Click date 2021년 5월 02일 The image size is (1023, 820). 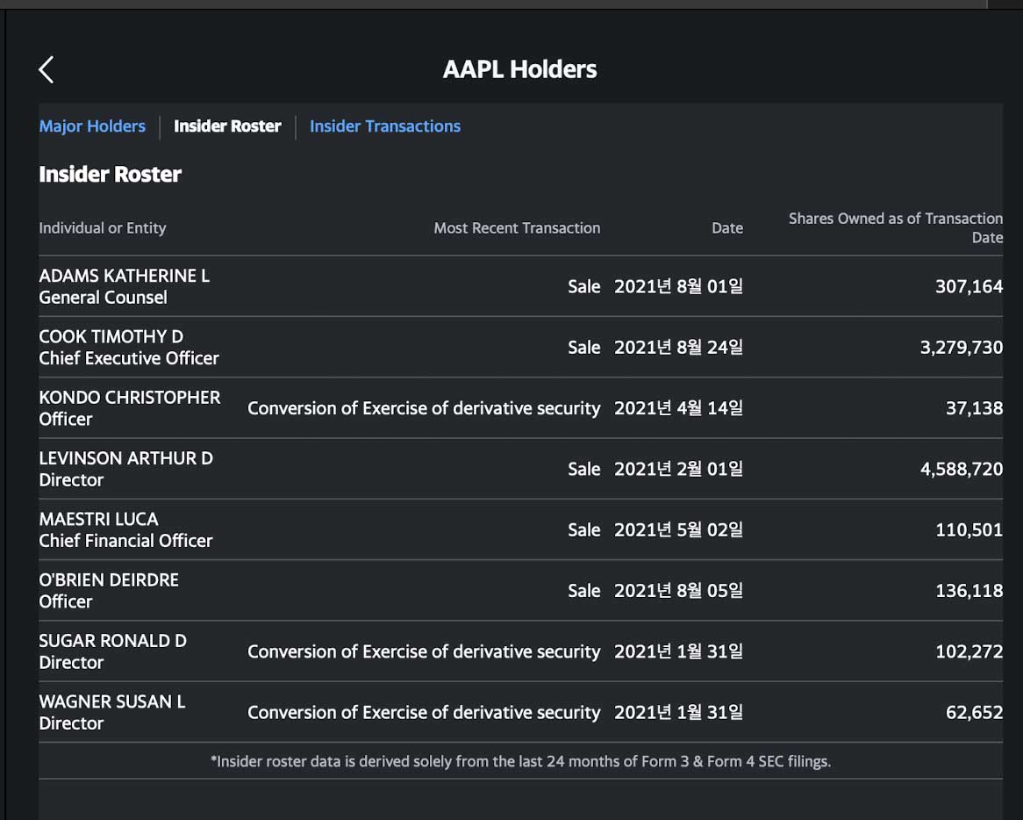678,529
